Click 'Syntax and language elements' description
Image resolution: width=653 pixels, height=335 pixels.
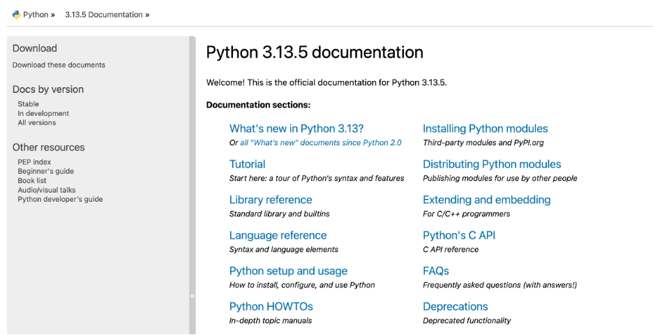click(x=284, y=250)
